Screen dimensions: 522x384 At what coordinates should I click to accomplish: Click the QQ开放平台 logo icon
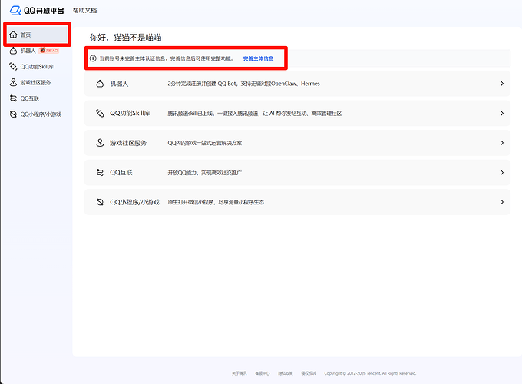(x=15, y=11)
